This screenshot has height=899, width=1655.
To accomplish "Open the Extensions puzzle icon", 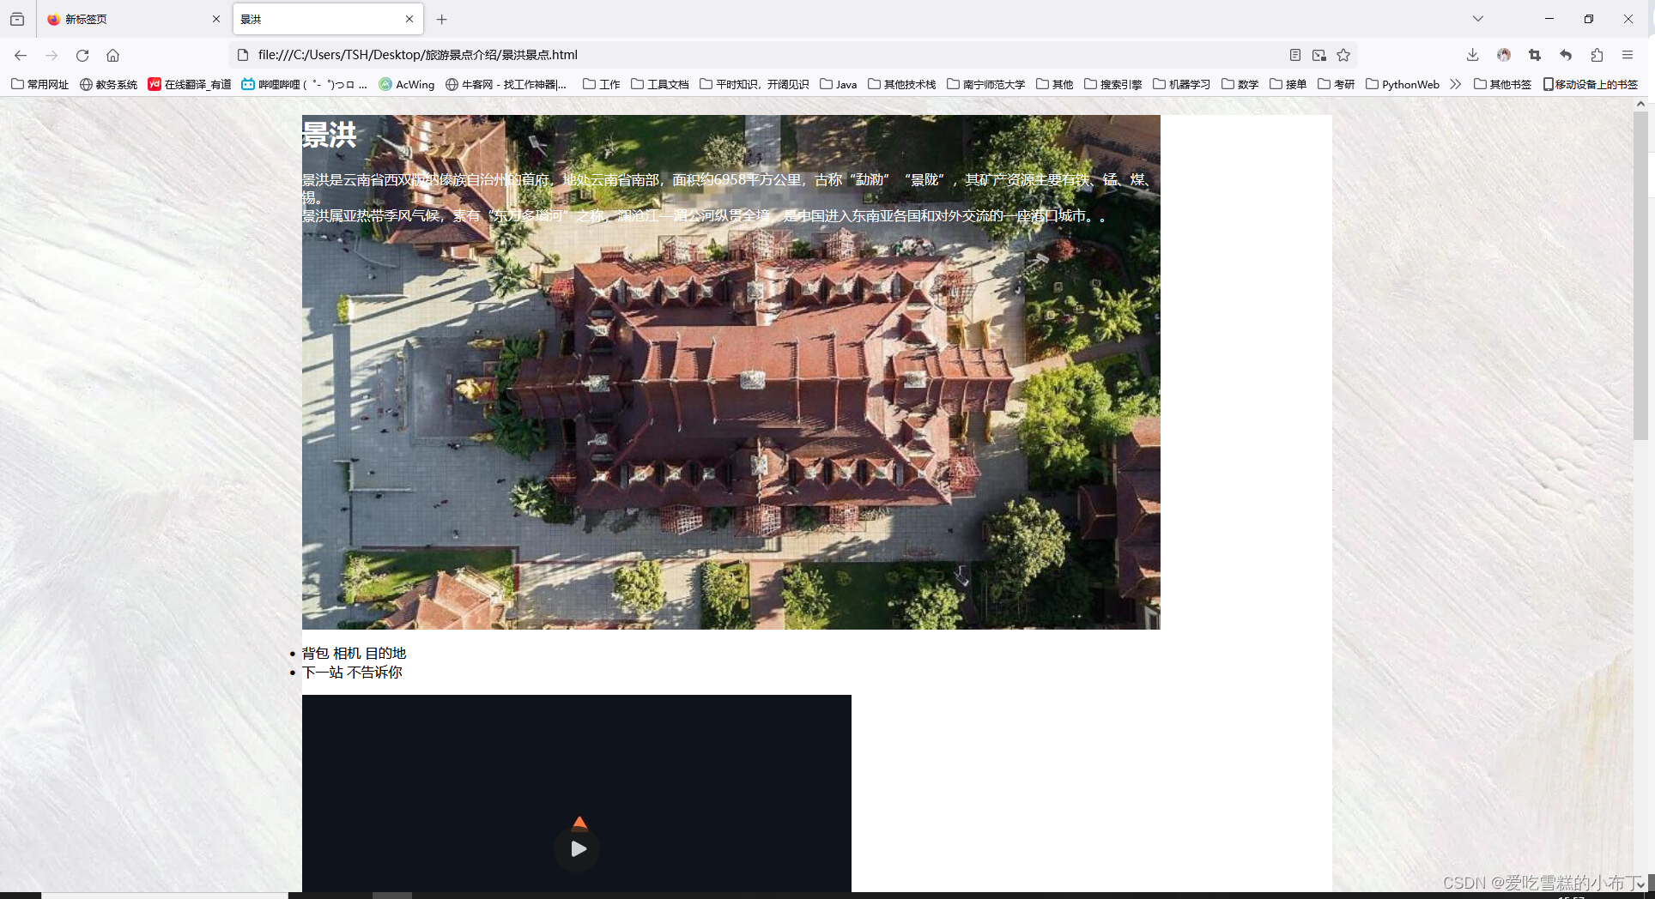I will click(x=1597, y=55).
